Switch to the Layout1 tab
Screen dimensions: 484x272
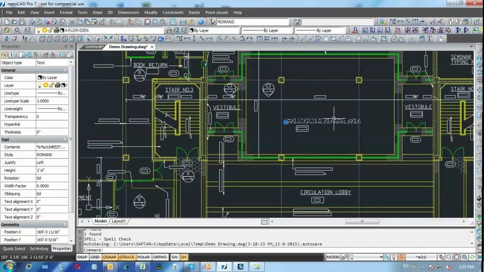[x=119, y=221]
